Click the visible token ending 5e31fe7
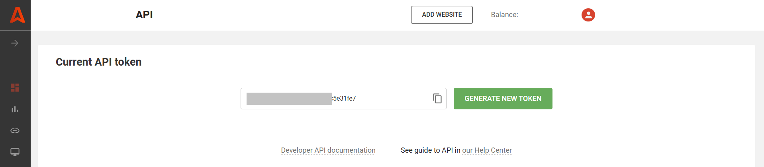Screen dimensions: 764x167 pyautogui.click(x=345, y=99)
